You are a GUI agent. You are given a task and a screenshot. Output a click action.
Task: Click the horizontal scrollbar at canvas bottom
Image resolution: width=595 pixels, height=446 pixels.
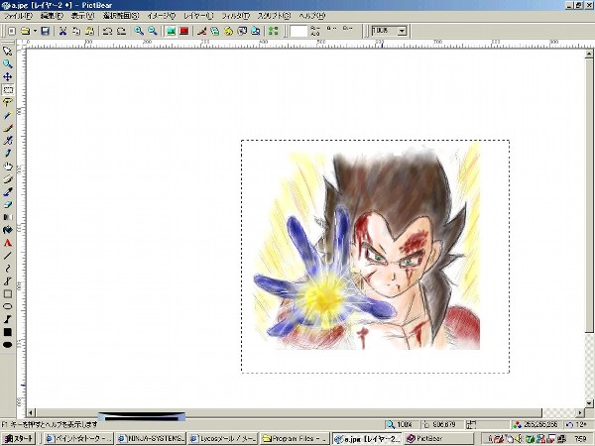point(297,412)
